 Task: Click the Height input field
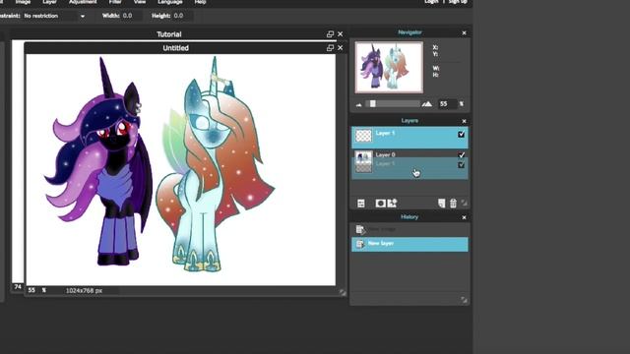[x=183, y=16]
